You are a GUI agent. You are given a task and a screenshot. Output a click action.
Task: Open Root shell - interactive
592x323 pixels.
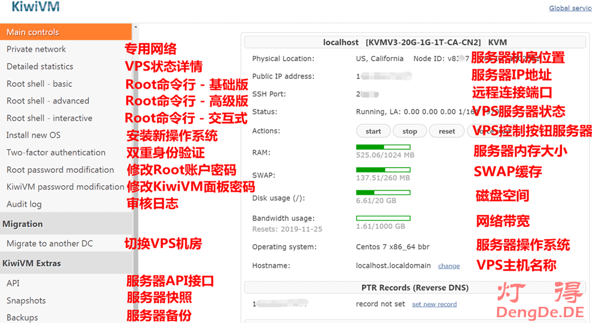[x=50, y=118]
